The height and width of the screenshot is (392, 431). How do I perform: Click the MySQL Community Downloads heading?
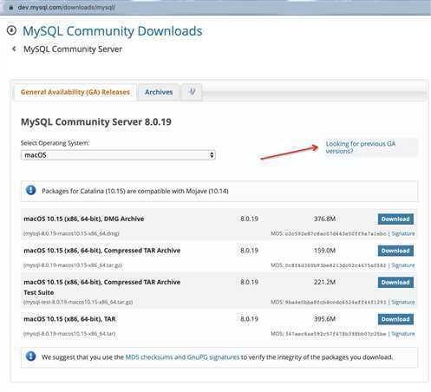pyautogui.click(x=113, y=31)
